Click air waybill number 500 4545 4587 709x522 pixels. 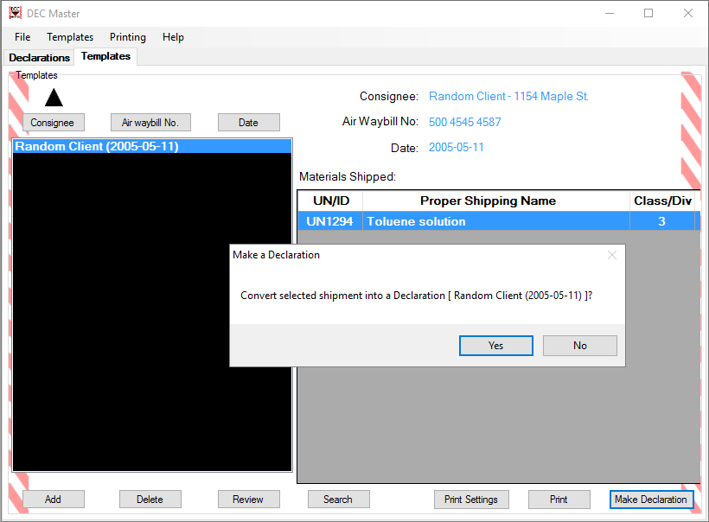point(465,122)
